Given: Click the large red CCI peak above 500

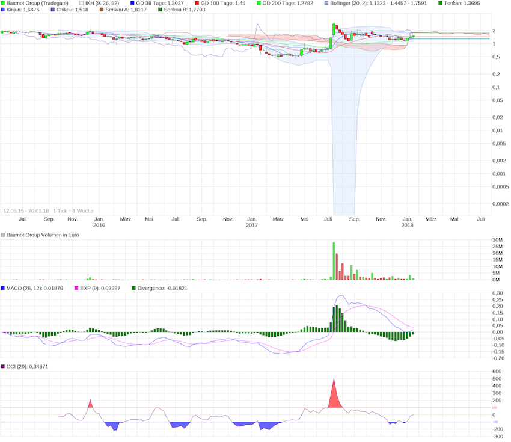Looking at the screenshot, I should pos(334,396).
